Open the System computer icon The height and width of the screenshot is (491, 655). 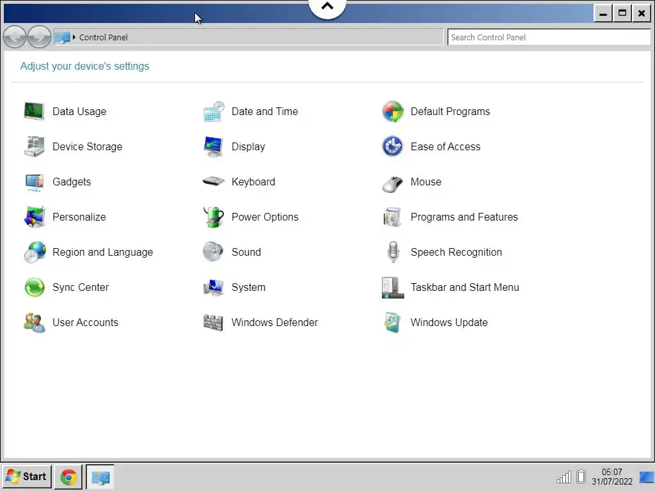point(214,287)
